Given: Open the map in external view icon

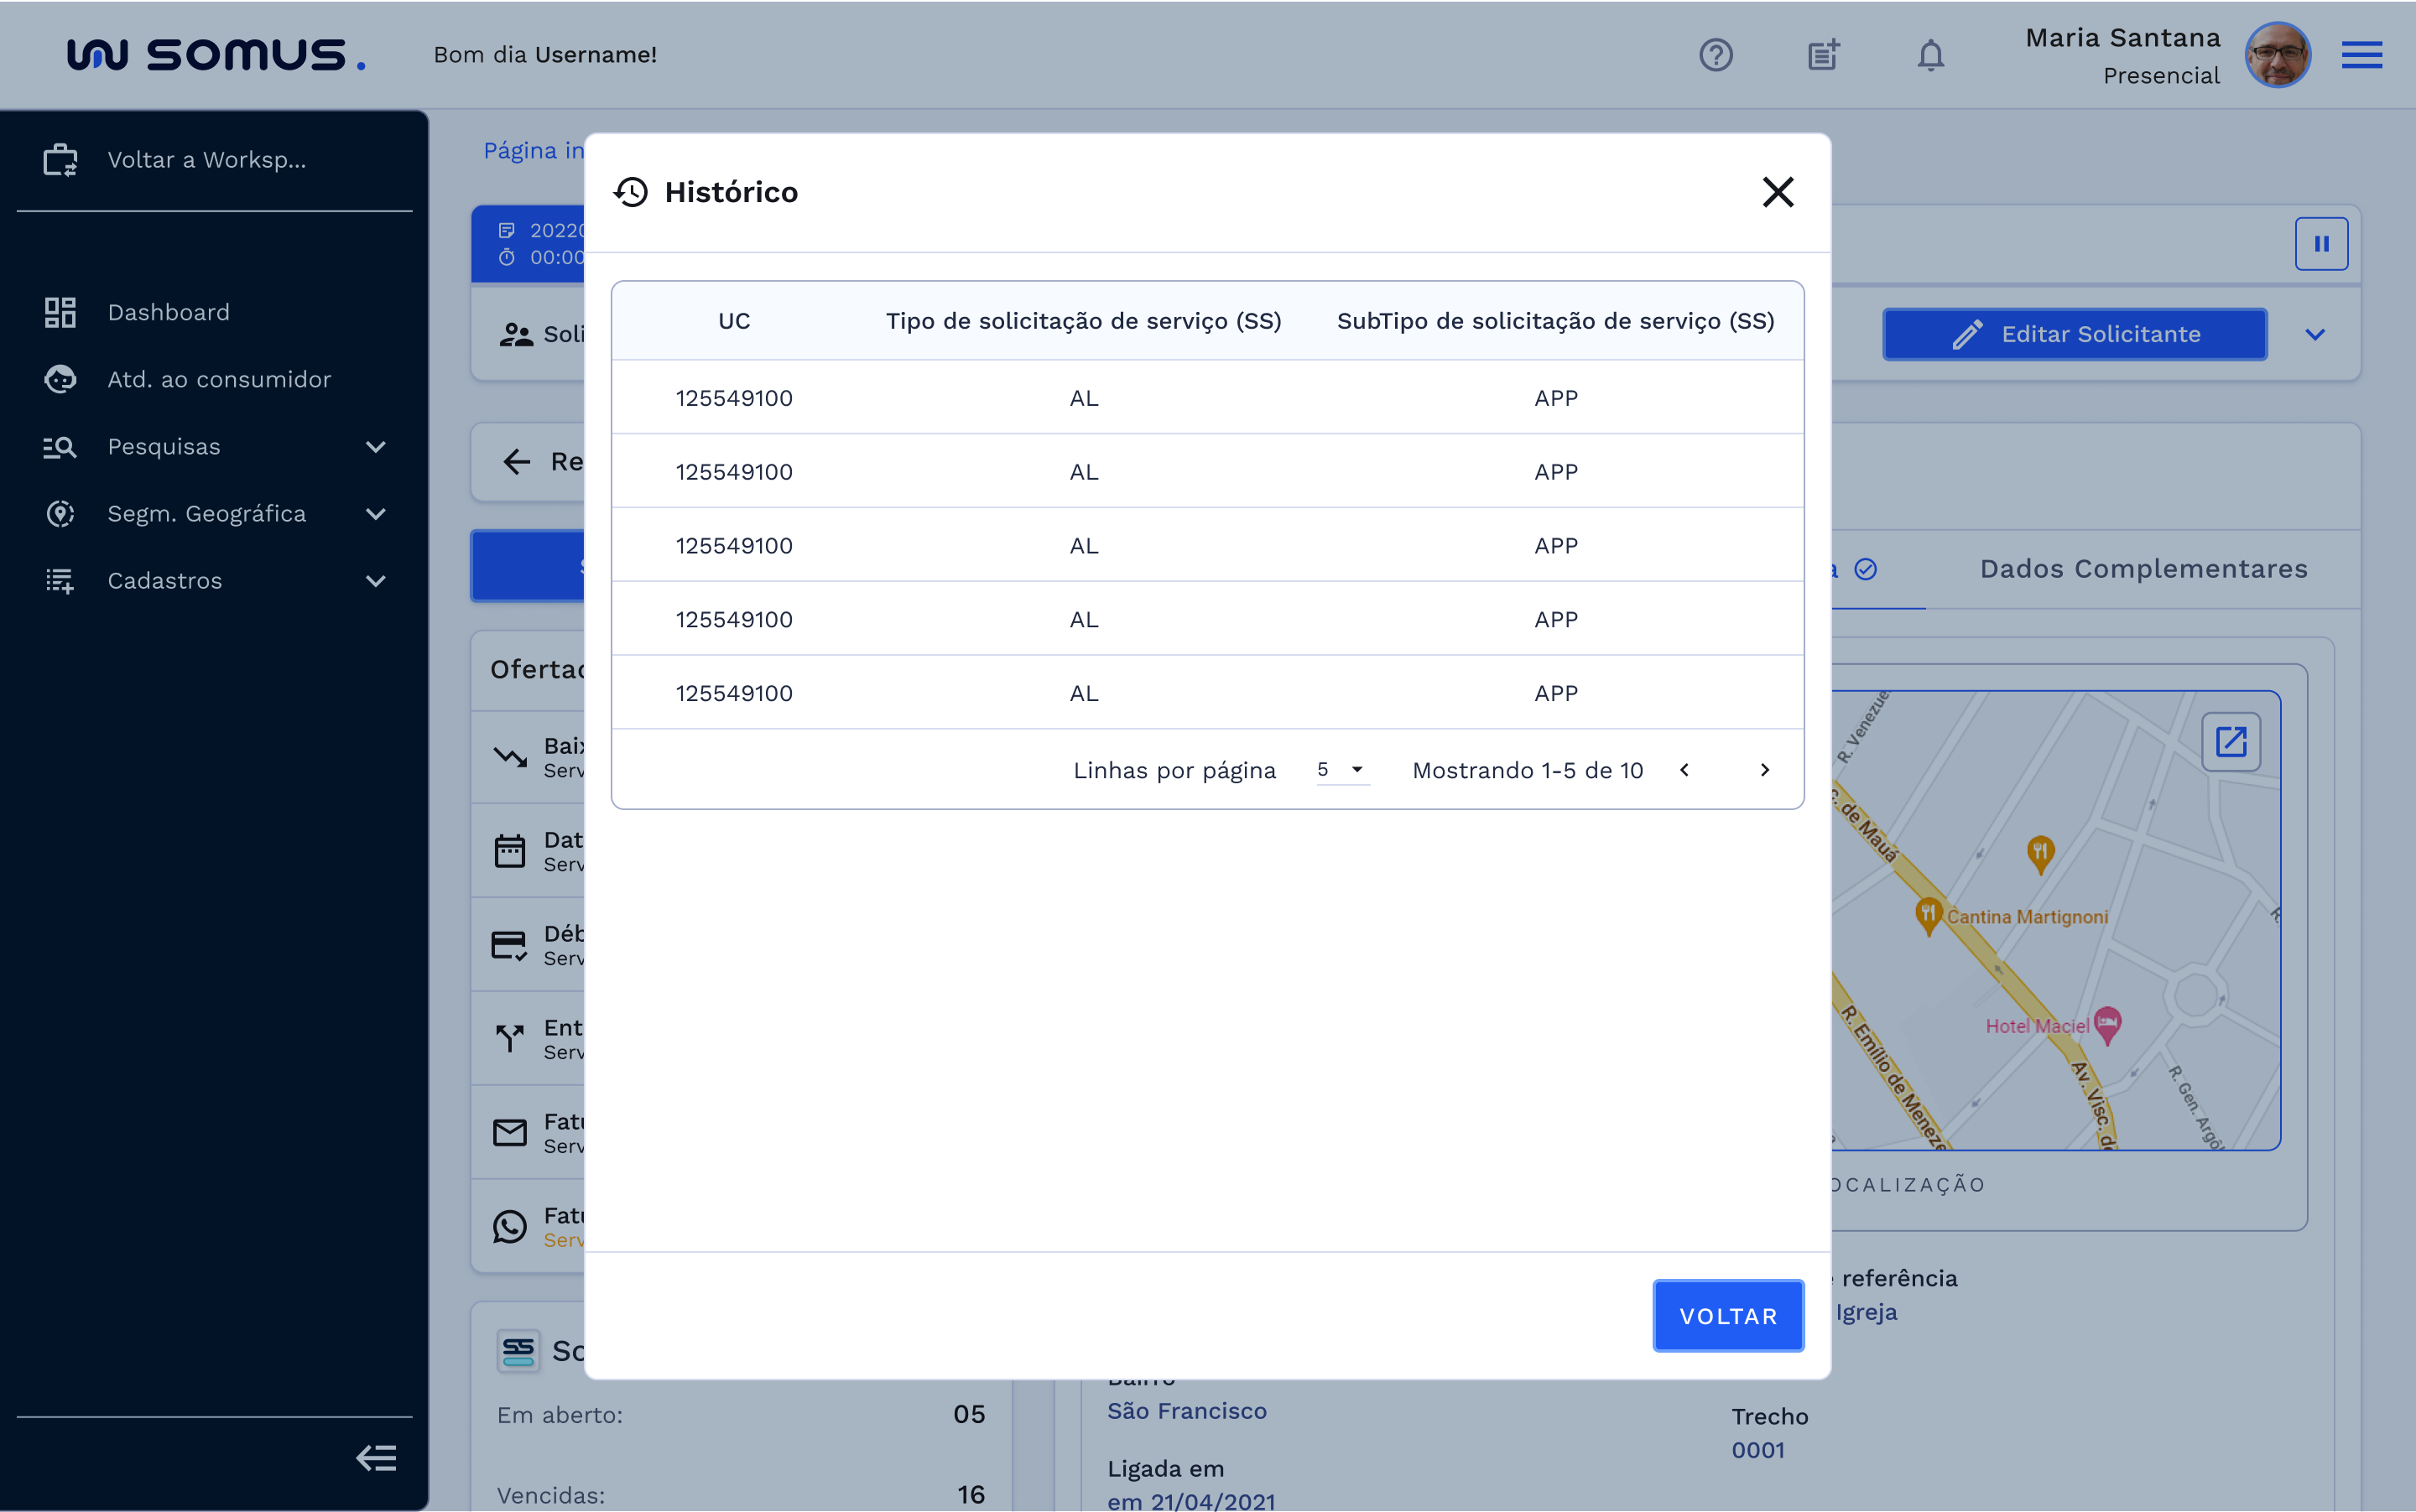Looking at the screenshot, I should pos(2230,742).
